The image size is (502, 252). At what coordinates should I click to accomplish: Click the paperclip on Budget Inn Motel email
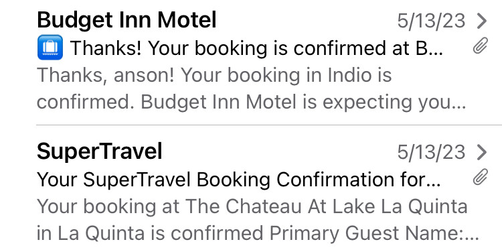480,45
